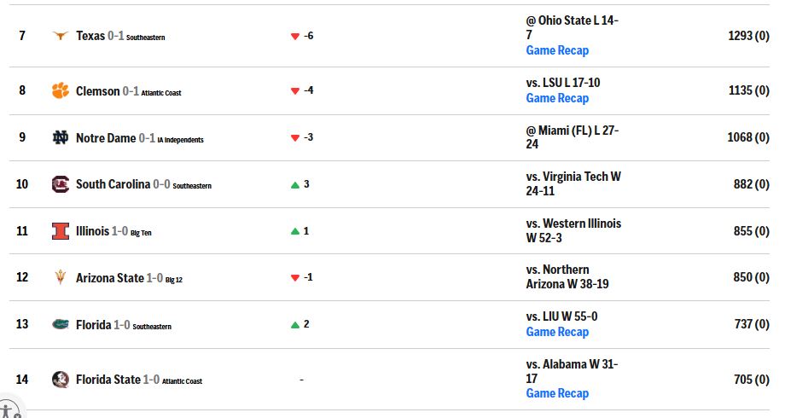Open the Notre Dame team name link
Image resolution: width=785 pixels, height=418 pixels.
click(106, 137)
